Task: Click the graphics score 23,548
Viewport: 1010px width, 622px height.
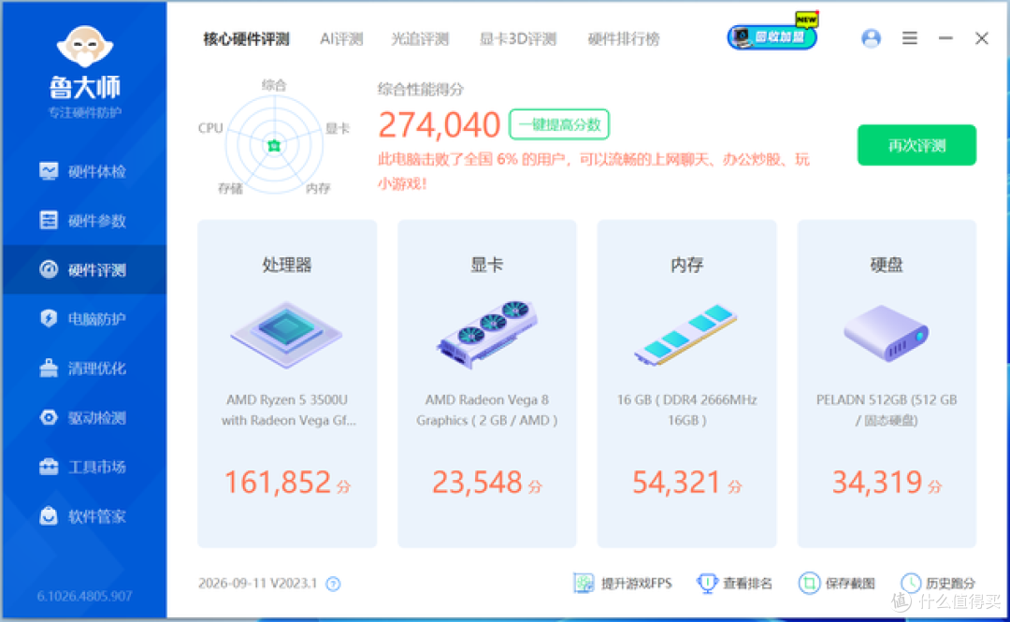Action: [477, 482]
